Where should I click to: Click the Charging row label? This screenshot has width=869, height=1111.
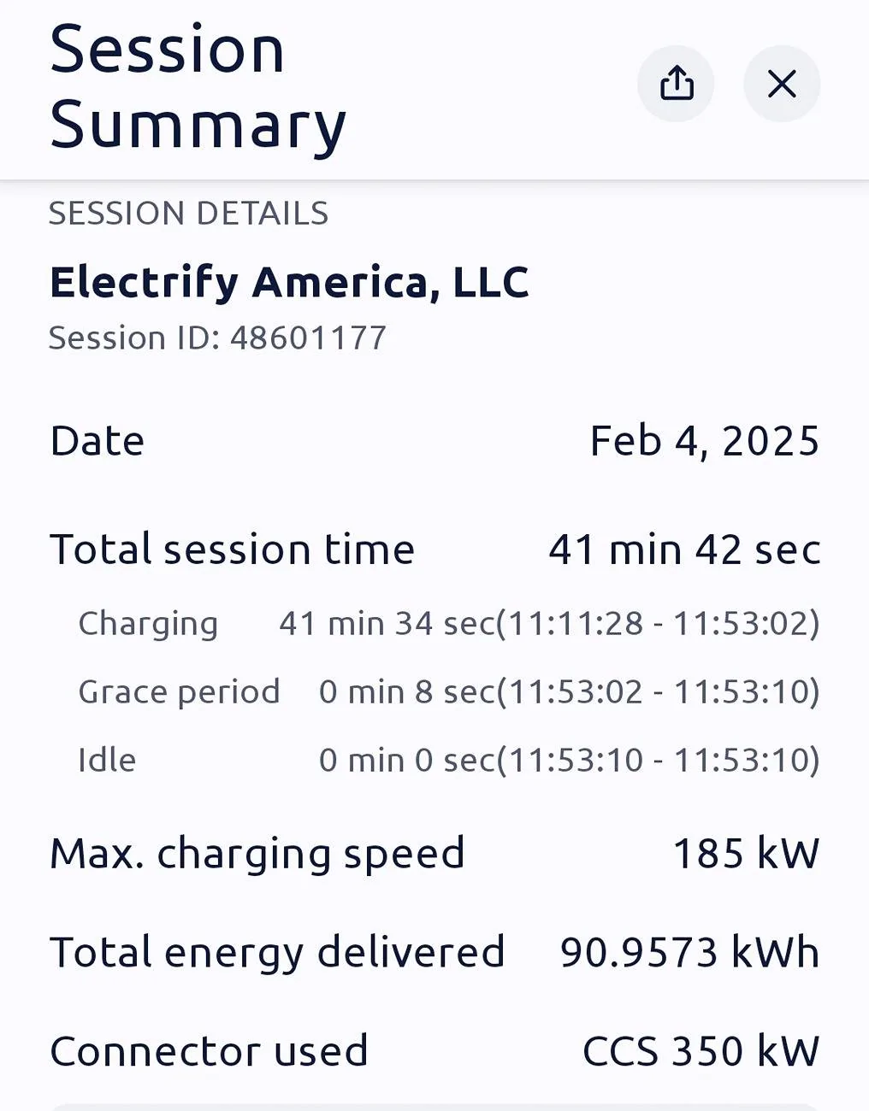[x=148, y=624]
